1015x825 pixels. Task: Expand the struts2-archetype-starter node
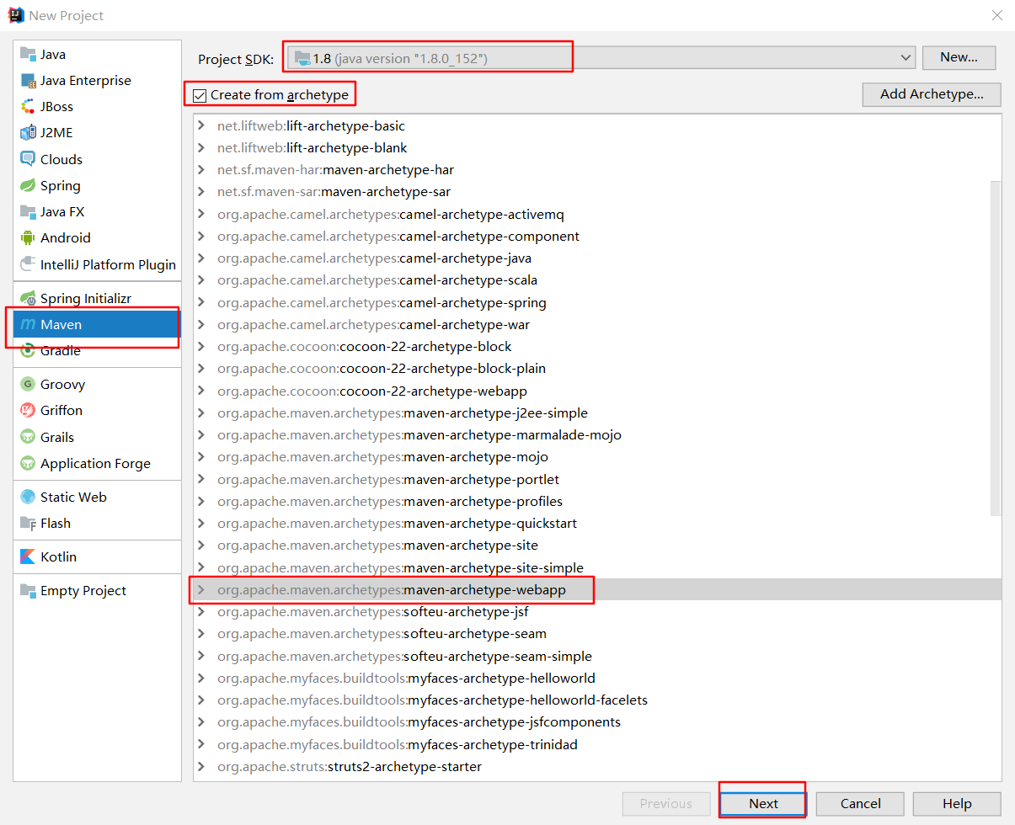tap(200, 766)
